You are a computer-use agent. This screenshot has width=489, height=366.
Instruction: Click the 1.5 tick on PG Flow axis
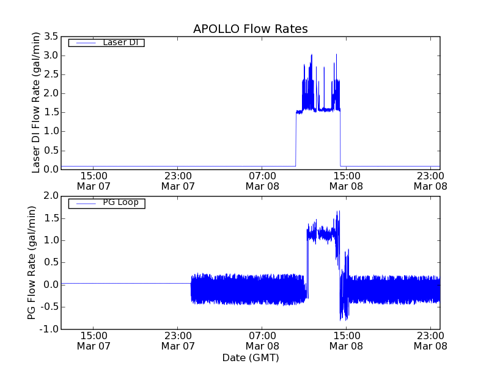(x=51, y=218)
